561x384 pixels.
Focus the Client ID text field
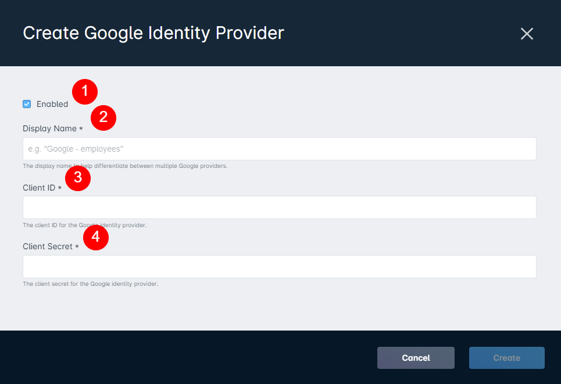[x=280, y=207]
